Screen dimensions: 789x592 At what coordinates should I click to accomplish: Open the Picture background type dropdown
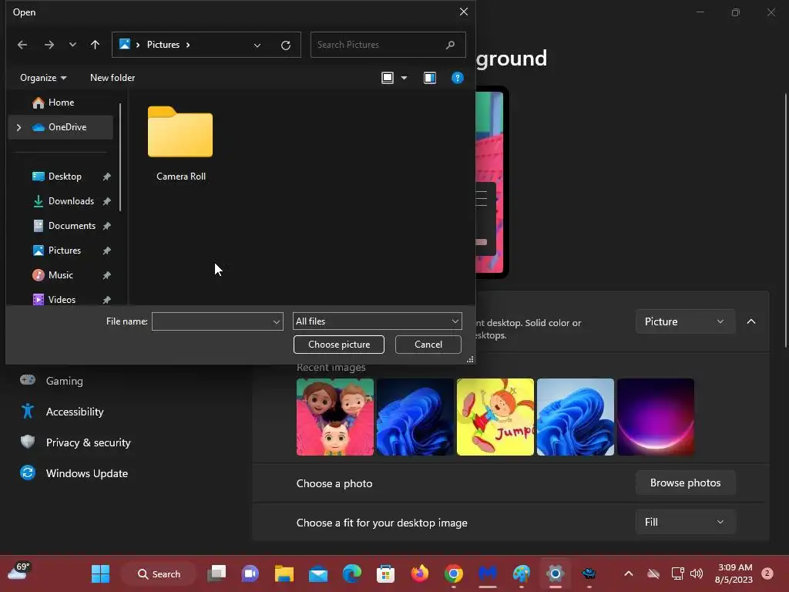click(x=685, y=321)
